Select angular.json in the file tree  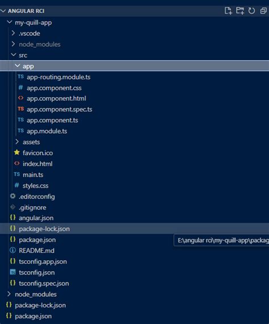pos(36,218)
